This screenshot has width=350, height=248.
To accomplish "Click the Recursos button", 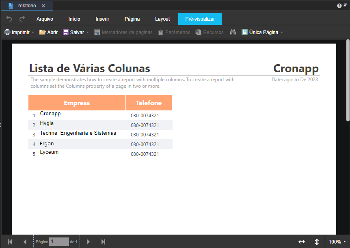I will [x=210, y=32].
